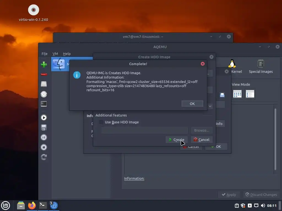Screen dimensions: 282x211
Task: Click the network tray icon
Action: [256, 206]
